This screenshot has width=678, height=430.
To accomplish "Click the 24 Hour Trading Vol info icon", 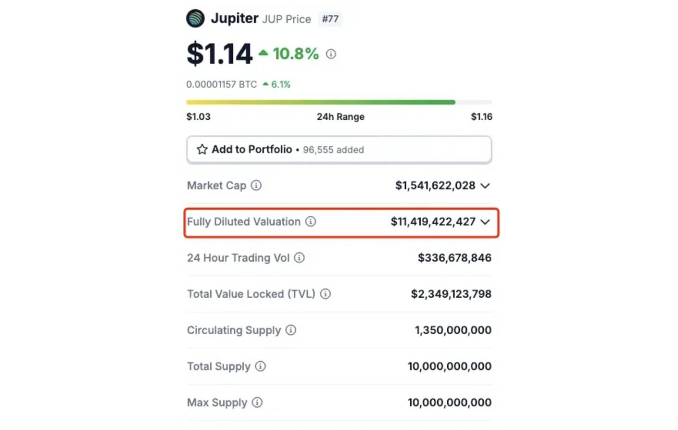I will point(299,258).
